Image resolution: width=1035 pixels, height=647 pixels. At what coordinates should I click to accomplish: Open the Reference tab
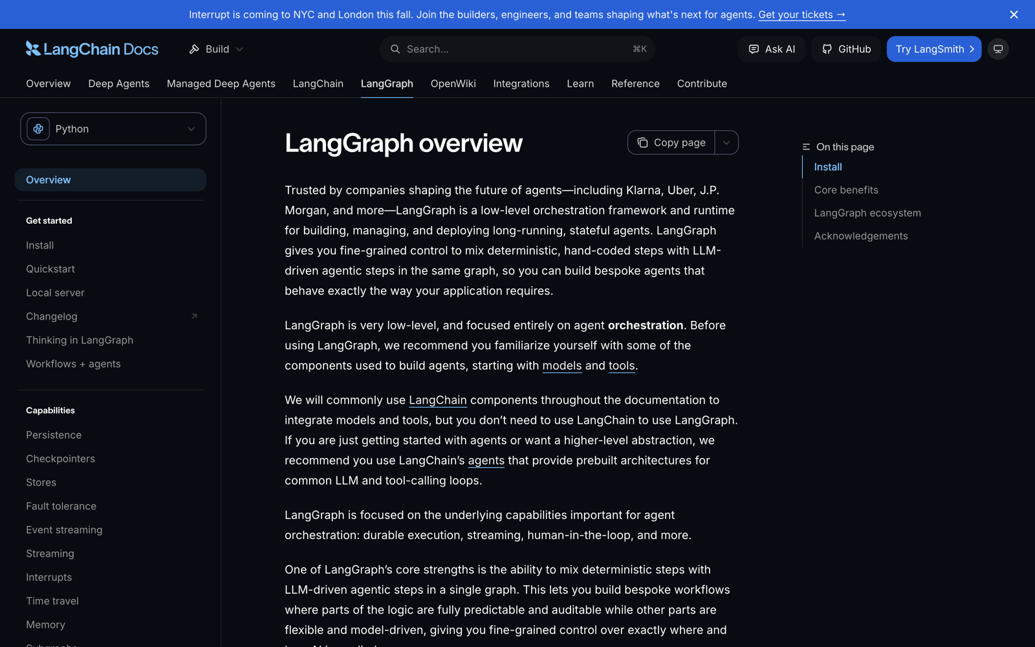pyautogui.click(x=635, y=83)
